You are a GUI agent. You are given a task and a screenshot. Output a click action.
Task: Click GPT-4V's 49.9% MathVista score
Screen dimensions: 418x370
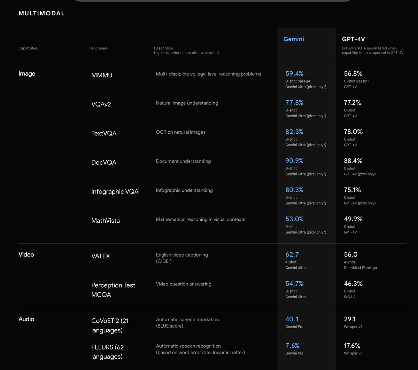tap(353, 219)
